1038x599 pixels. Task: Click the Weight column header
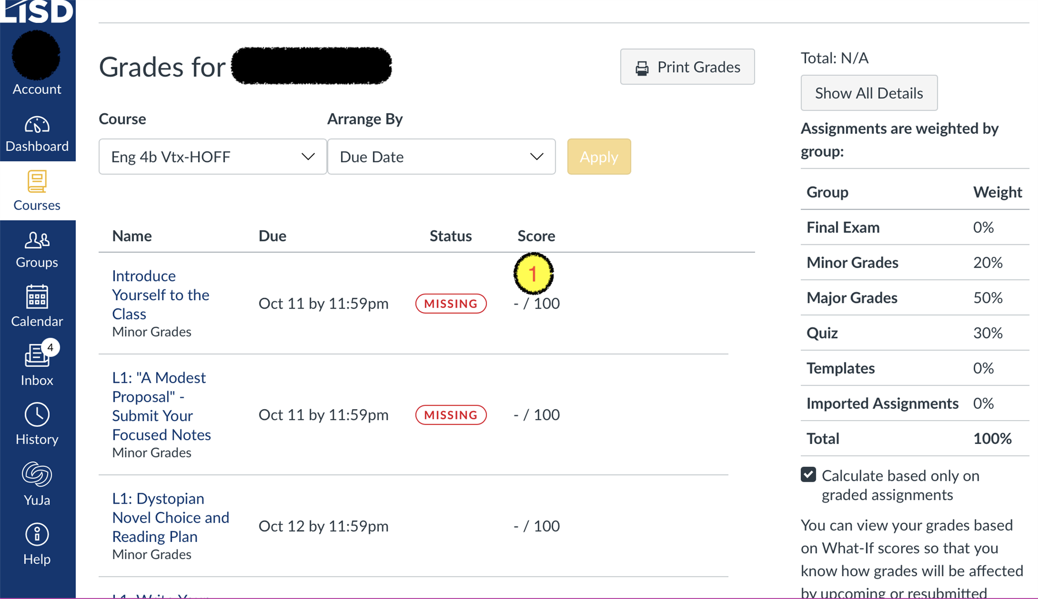(x=998, y=192)
